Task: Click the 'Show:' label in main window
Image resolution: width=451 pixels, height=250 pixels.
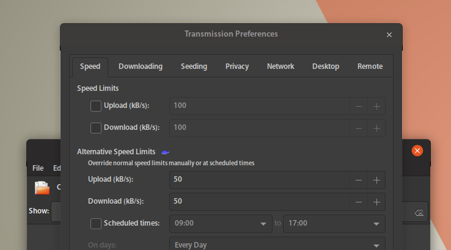Action: (x=39, y=211)
